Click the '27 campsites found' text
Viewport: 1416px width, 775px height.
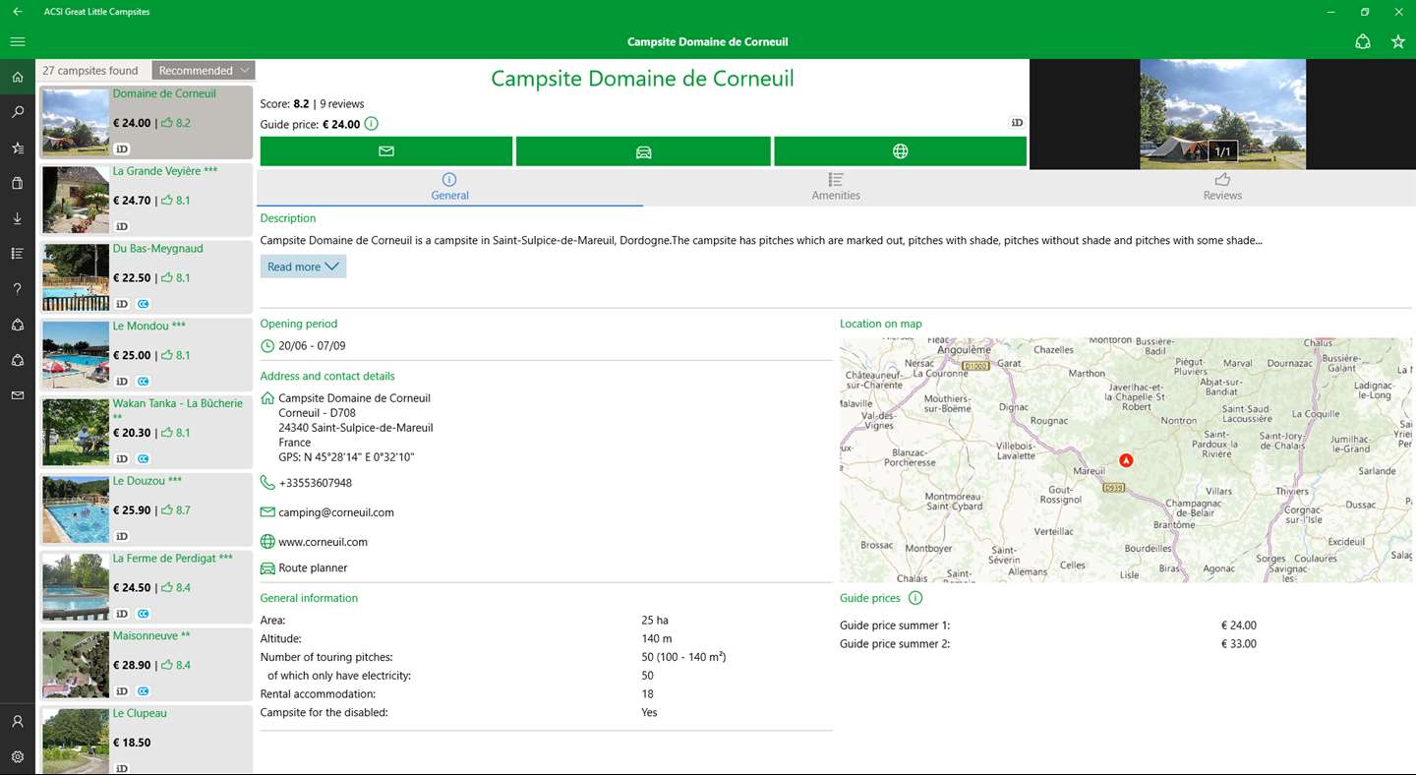pyautogui.click(x=90, y=71)
